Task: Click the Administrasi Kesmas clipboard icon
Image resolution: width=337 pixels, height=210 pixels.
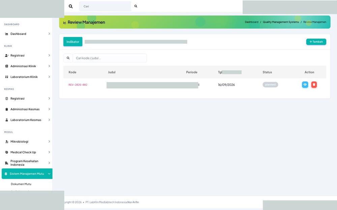Action: click(x=7, y=109)
